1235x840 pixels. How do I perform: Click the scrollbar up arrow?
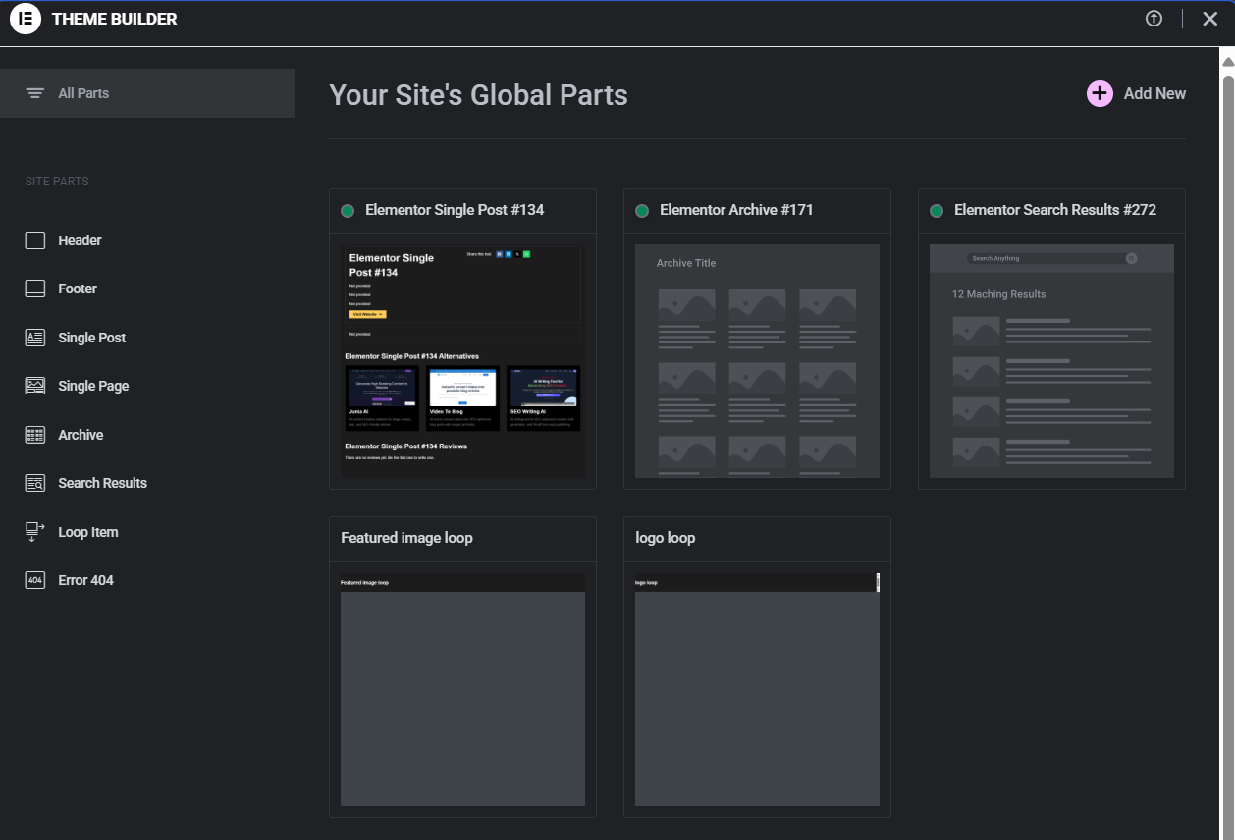click(x=1227, y=62)
